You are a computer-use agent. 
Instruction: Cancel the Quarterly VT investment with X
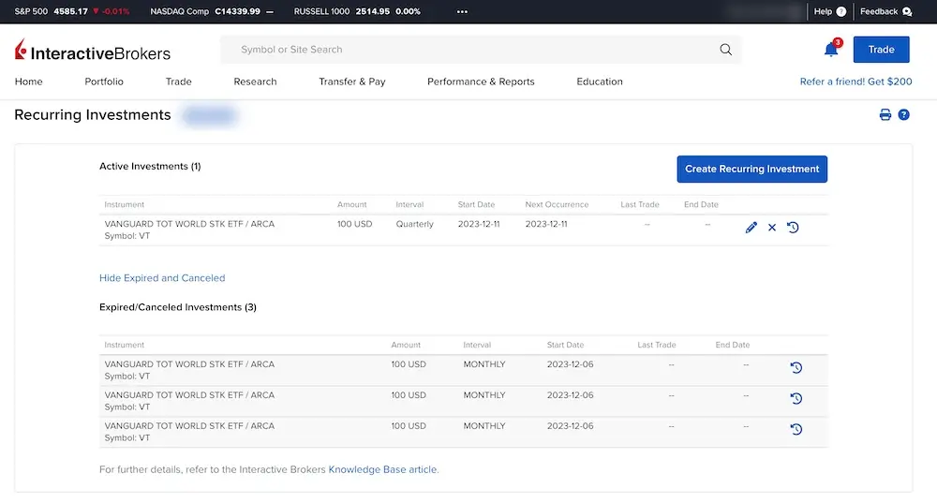(x=772, y=228)
